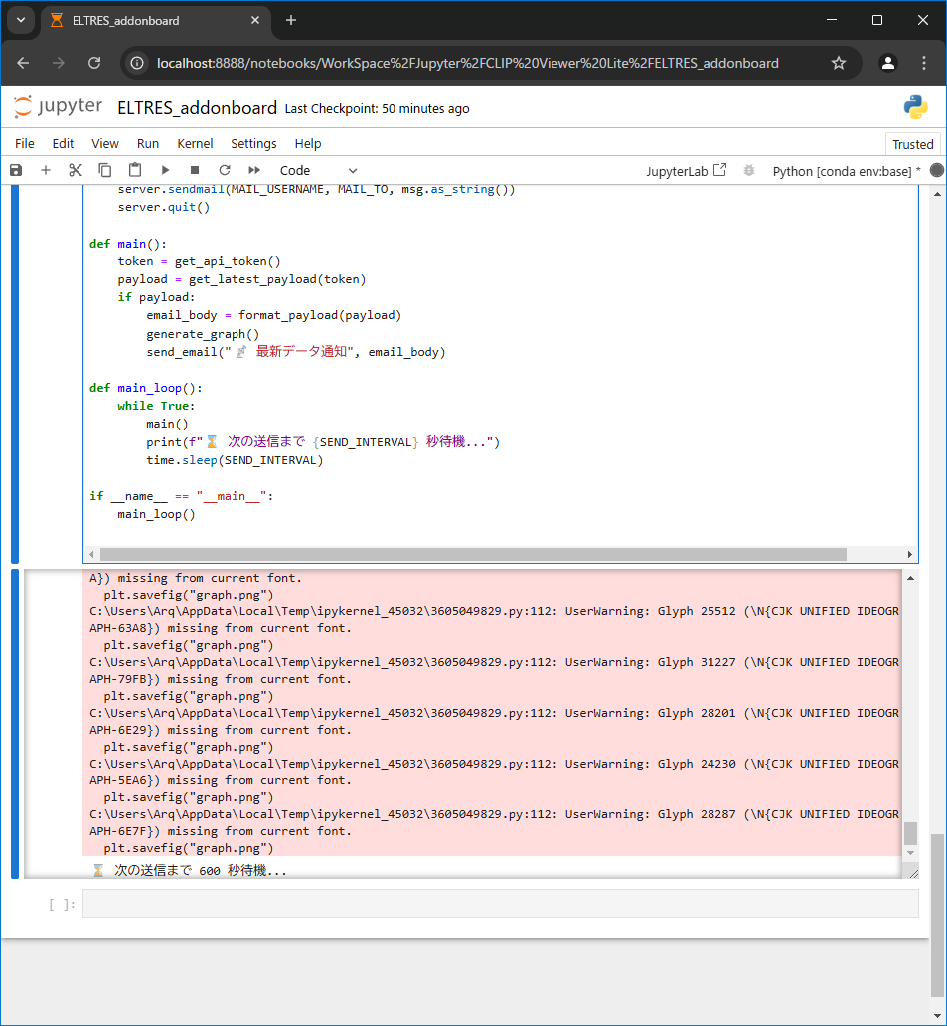The height and width of the screenshot is (1026, 947).
Task: Click the JupyterLab link button
Action: (x=686, y=171)
